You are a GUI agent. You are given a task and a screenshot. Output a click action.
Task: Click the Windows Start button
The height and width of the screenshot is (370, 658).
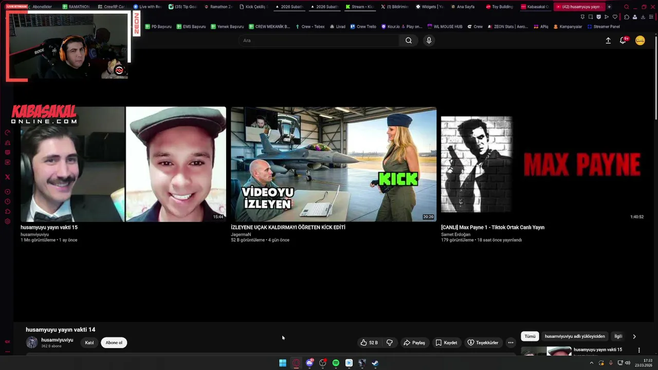click(283, 363)
